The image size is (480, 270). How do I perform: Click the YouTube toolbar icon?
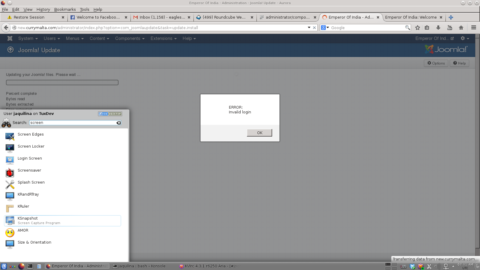(x=450, y=28)
